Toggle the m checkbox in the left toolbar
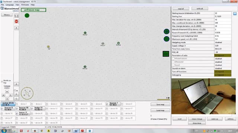Viewport: 238px width, 133px height. pos(15,91)
